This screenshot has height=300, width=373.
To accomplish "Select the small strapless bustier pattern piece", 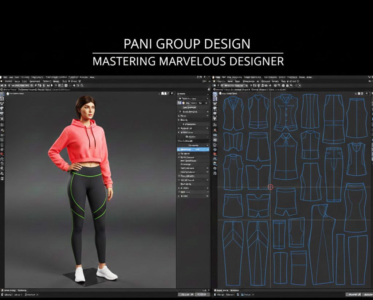I will pyautogui.click(x=233, y=141).
